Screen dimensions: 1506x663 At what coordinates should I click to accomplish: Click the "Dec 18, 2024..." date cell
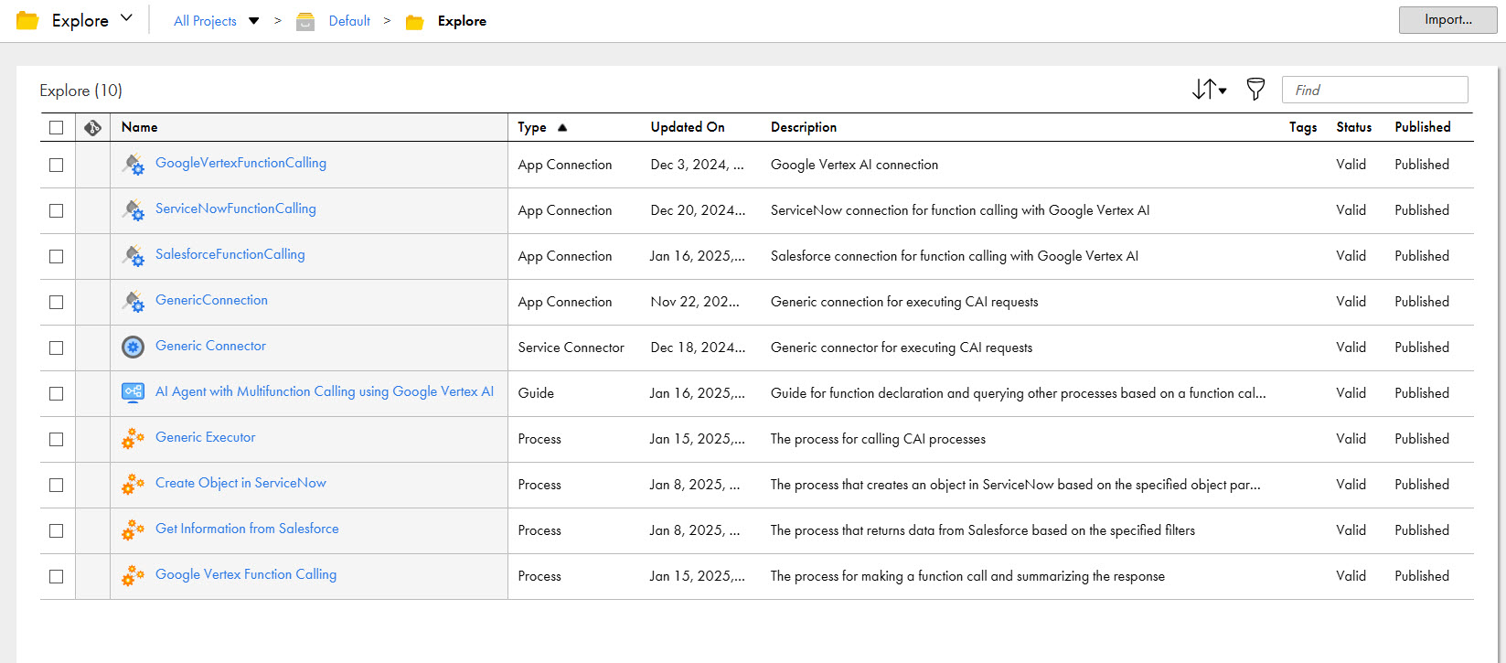(x=698, y=348)
